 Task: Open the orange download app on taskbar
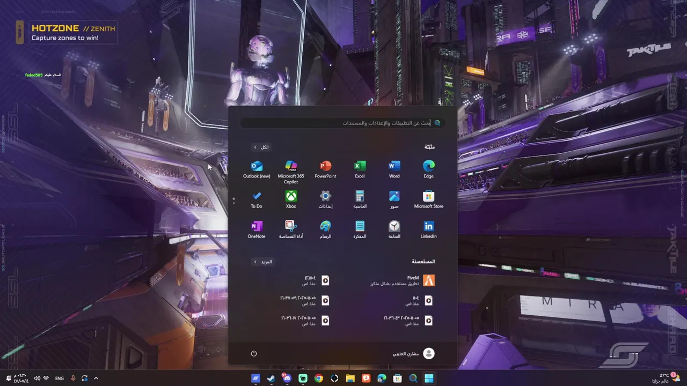[x=366, y=378]
